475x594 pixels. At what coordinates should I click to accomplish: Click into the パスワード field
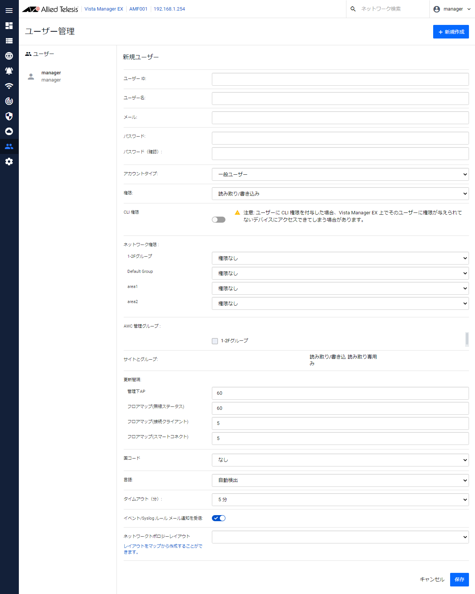point(340,138)
